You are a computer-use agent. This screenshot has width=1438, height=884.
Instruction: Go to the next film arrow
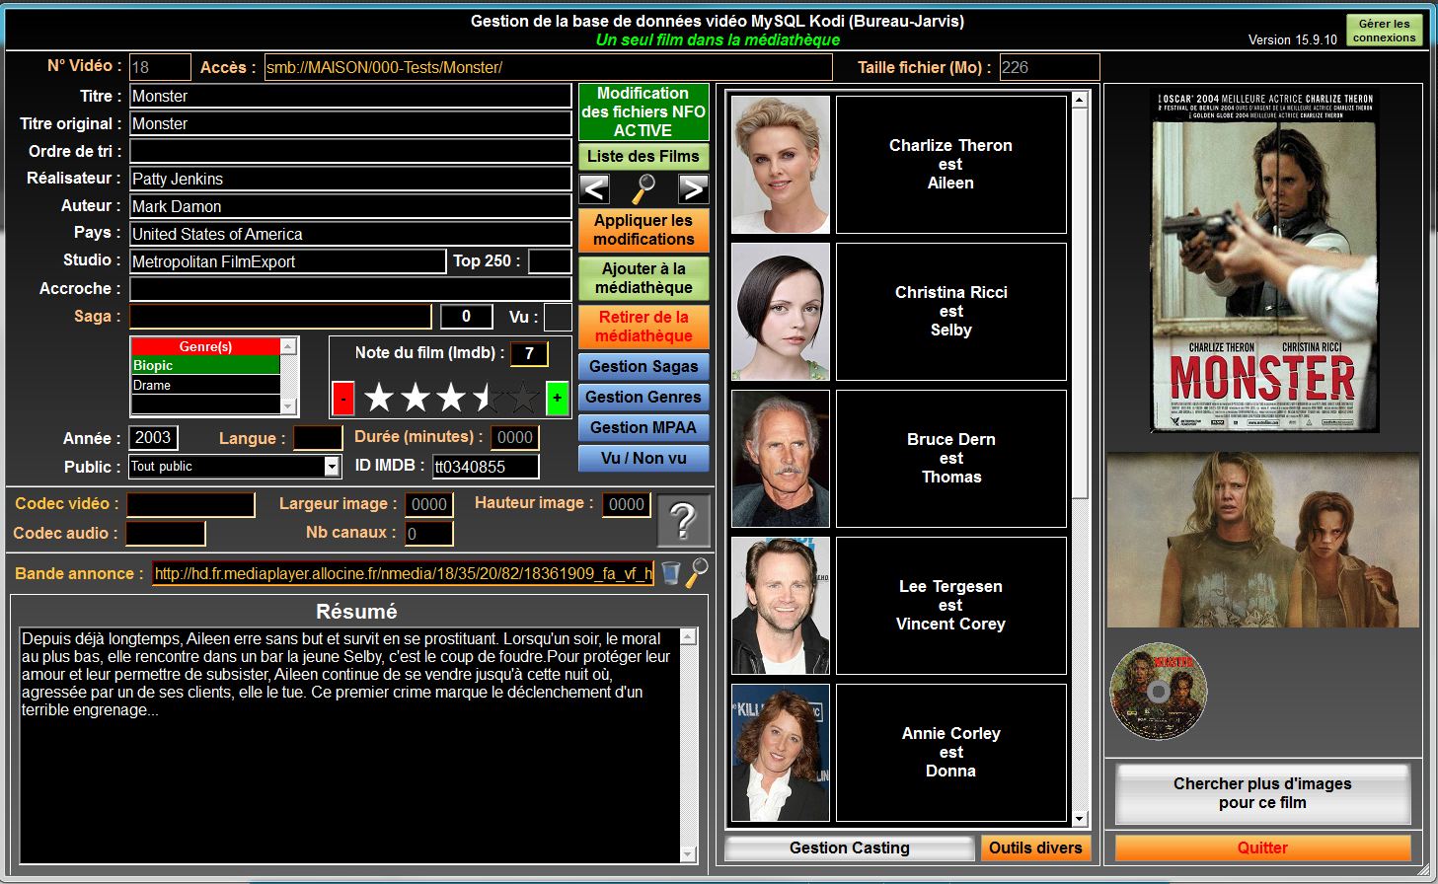pos(693,188)
